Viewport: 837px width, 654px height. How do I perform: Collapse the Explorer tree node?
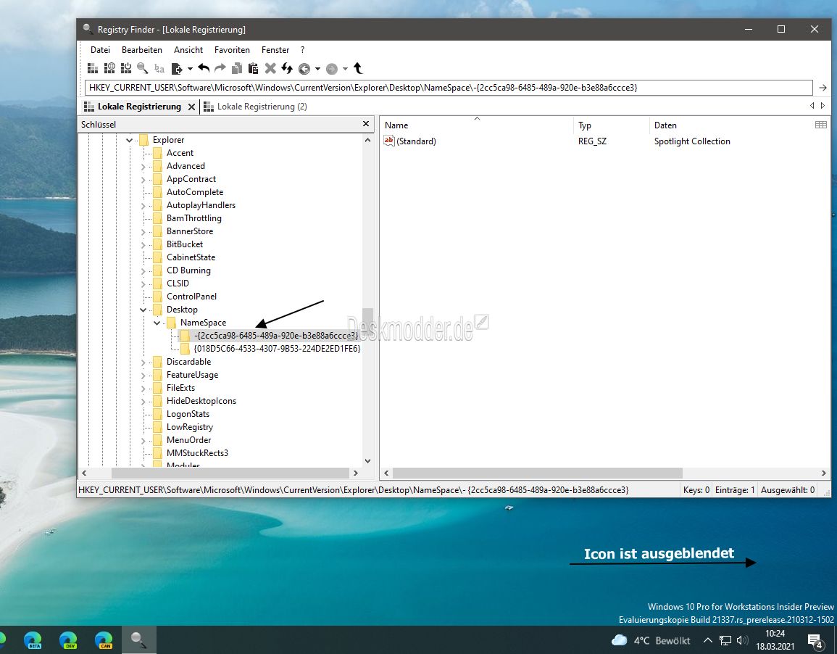pos(129,140)
